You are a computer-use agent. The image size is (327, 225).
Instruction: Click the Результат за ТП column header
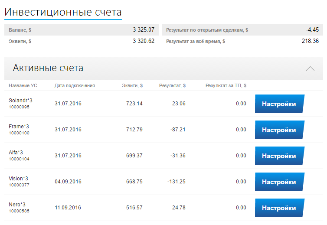click(x=226, y=86)
